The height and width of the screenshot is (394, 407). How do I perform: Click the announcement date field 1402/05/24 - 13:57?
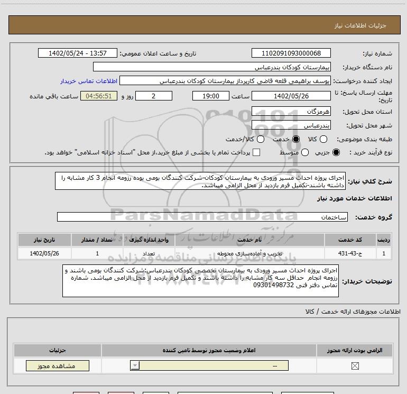click(x=78, y=53)
